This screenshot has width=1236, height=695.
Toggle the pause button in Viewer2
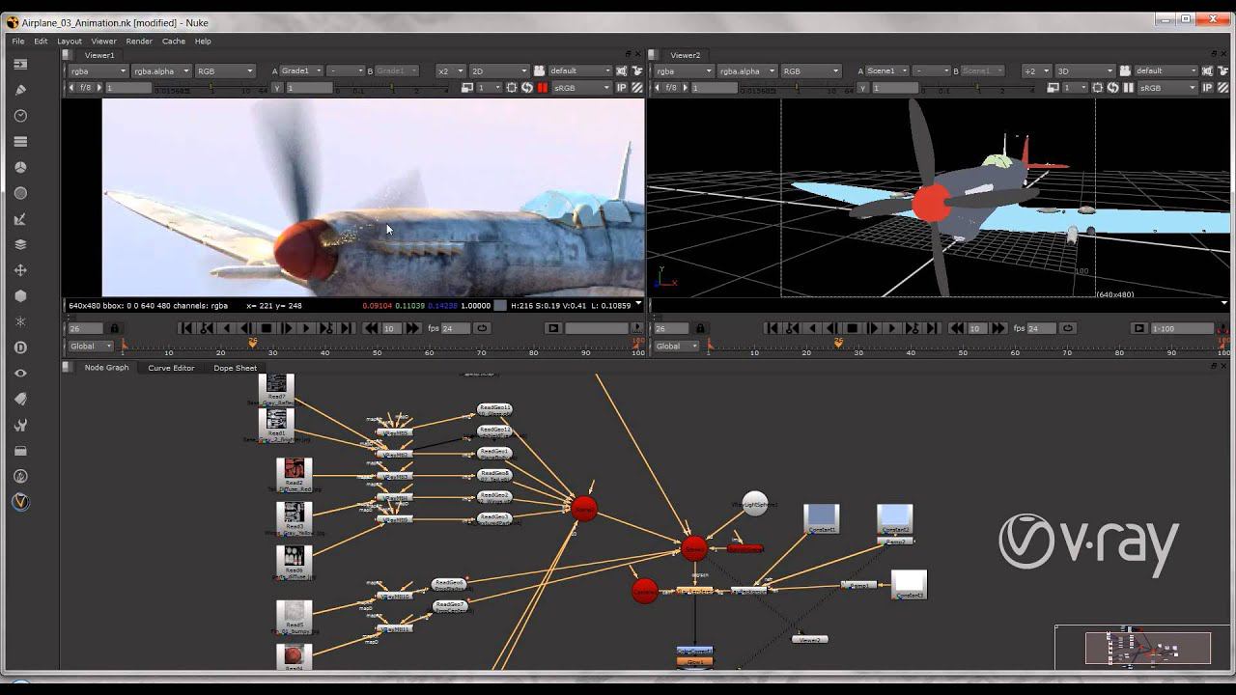[x=1128, y=88]
